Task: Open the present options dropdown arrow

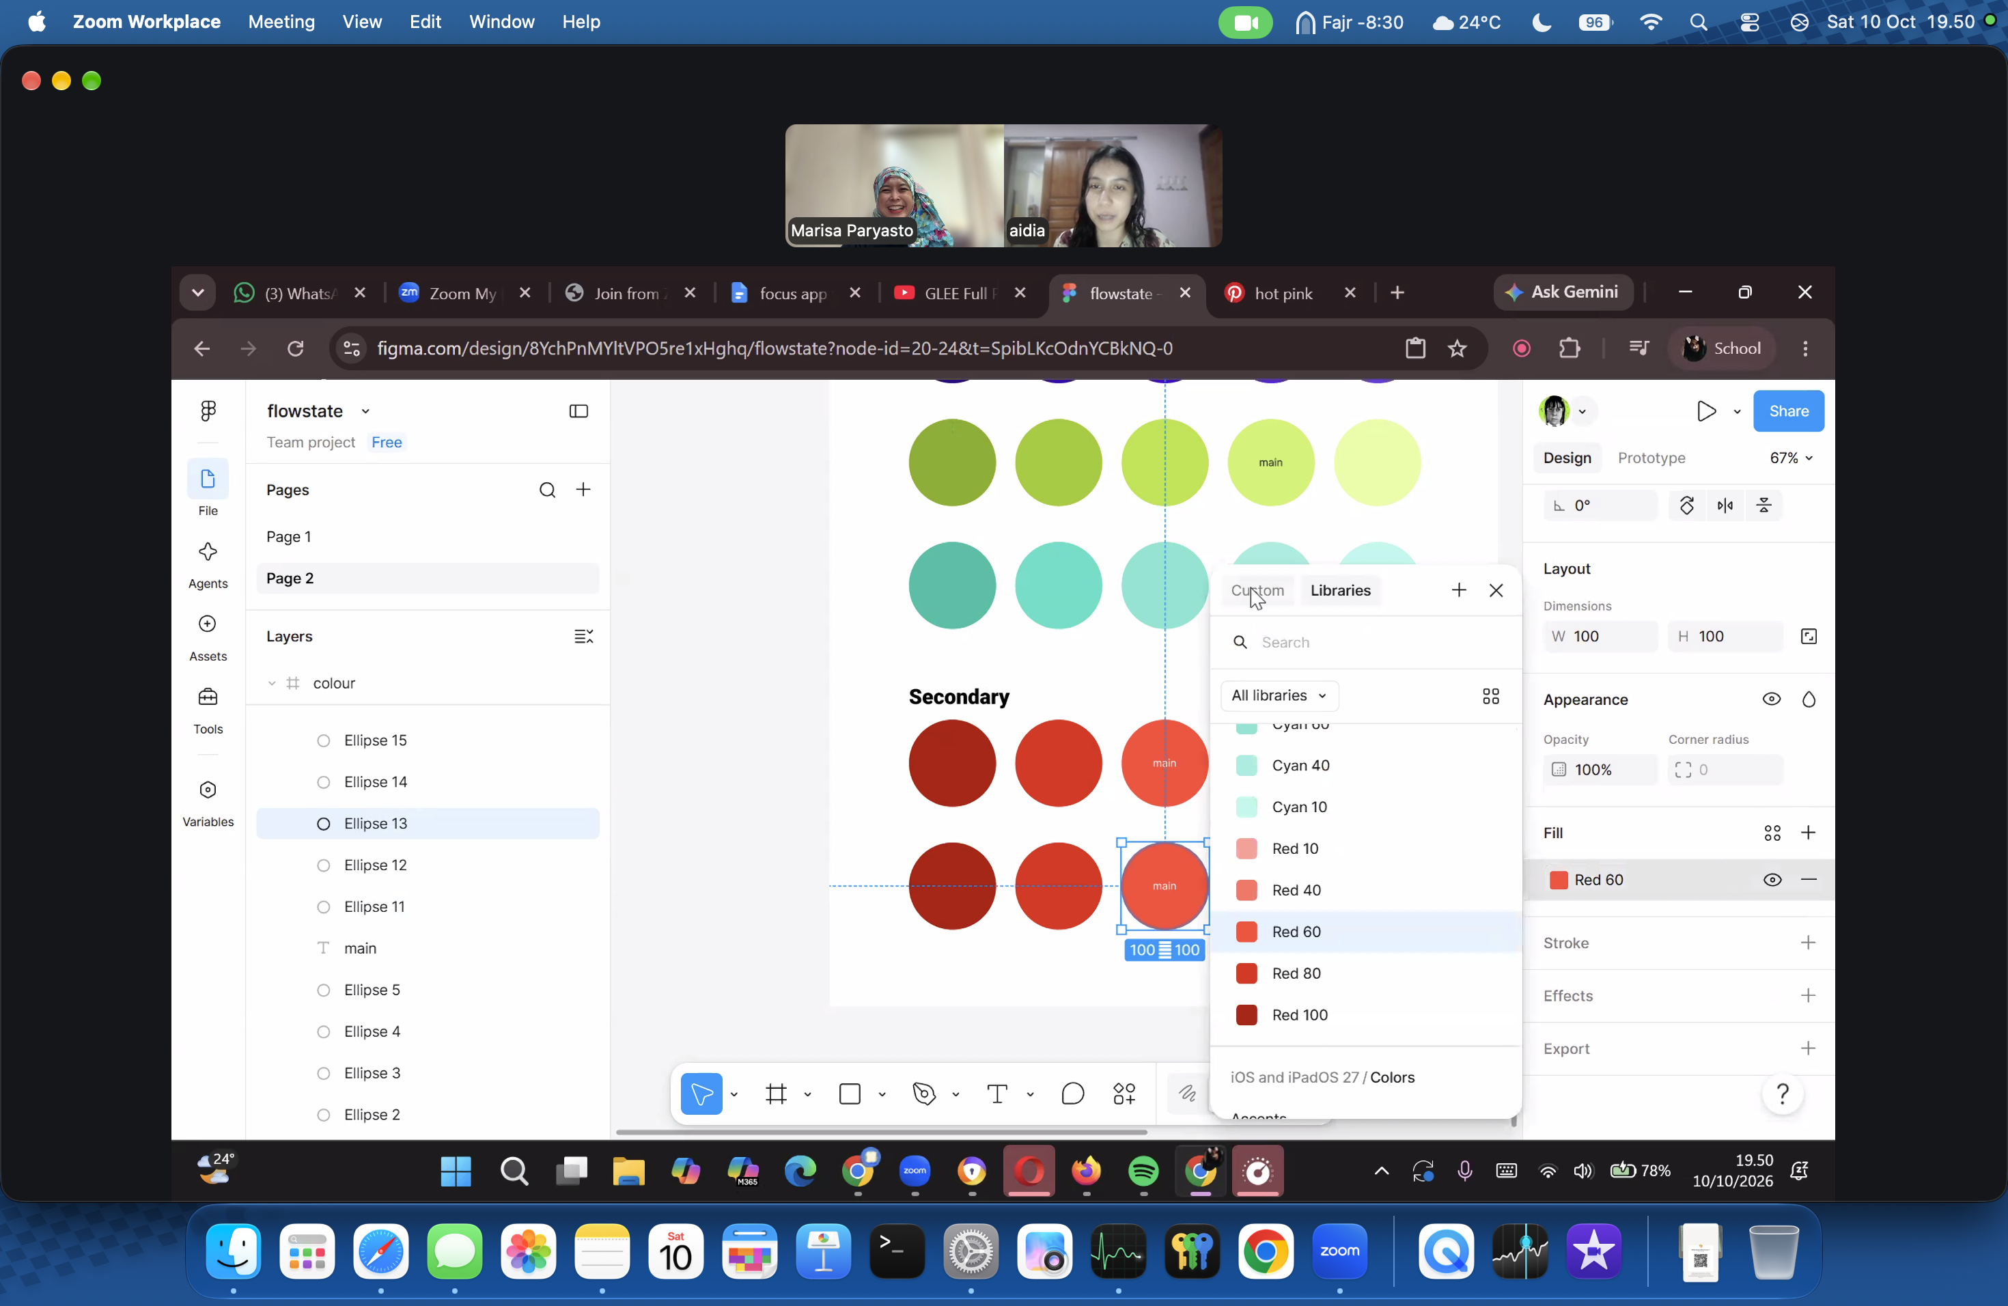Action: point(1737,412)
